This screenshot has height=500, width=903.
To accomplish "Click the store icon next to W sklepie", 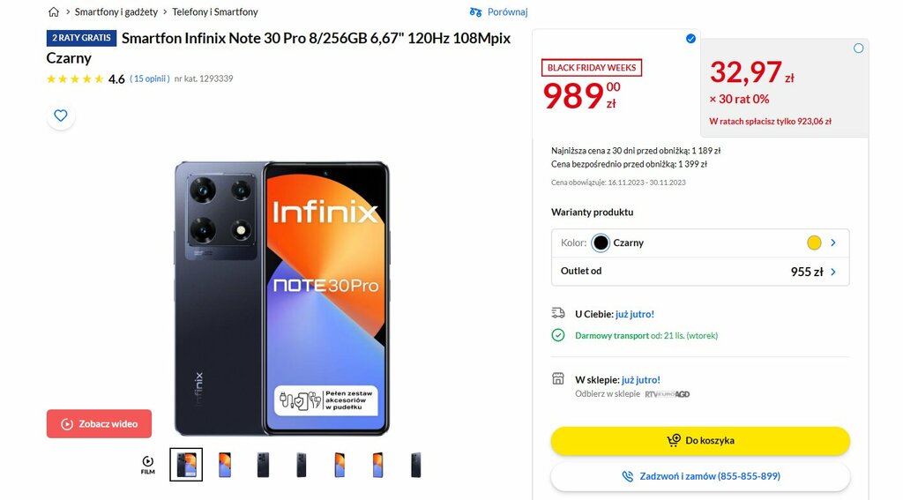I will click(x=558, y=378).
